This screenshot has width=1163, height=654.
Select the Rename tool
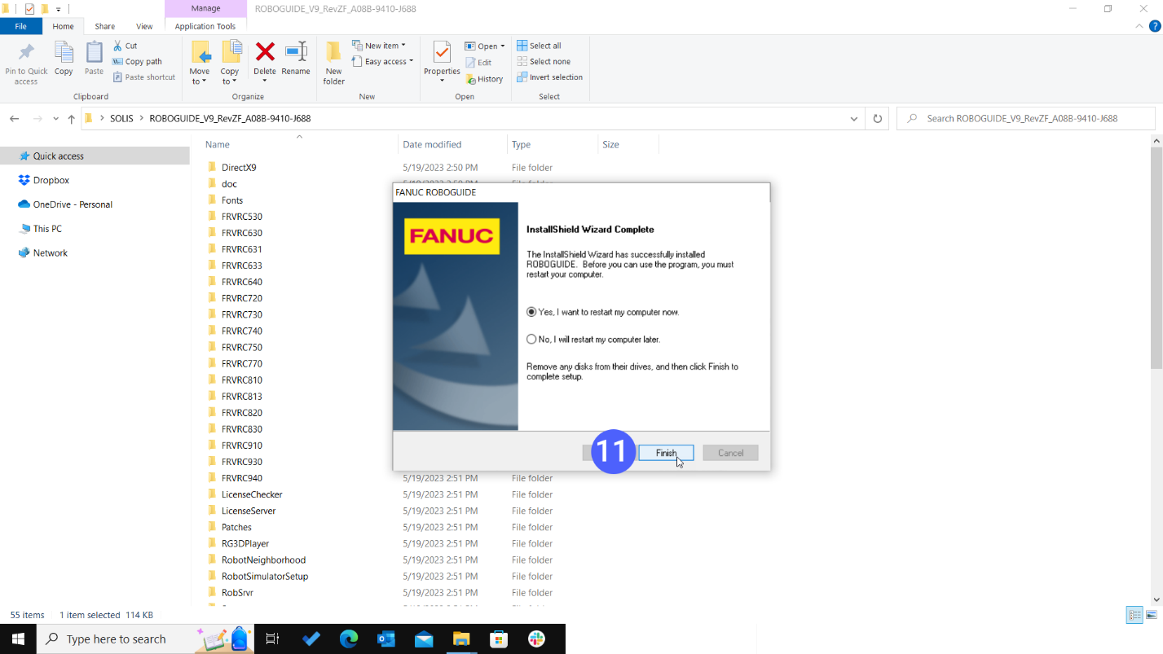[295, 57]
